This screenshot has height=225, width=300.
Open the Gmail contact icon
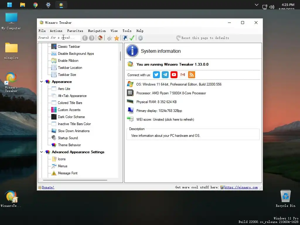[x=183, y=75]
